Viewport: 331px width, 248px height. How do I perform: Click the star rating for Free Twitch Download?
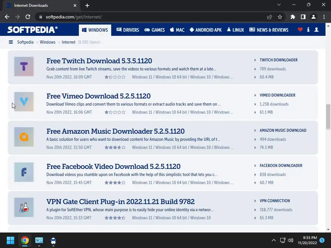tap(115, 77)
